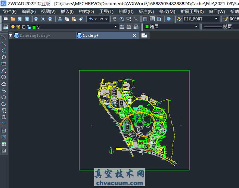Pick the Hatch tool

[4, 131]
